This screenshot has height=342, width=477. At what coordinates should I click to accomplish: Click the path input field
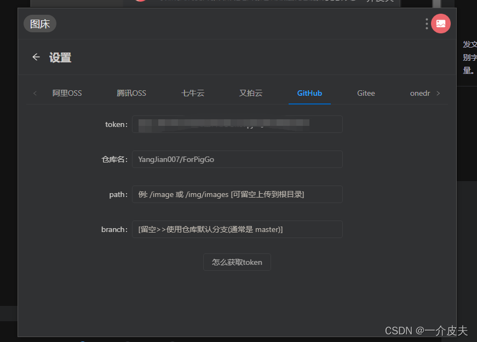coord(237,194)
